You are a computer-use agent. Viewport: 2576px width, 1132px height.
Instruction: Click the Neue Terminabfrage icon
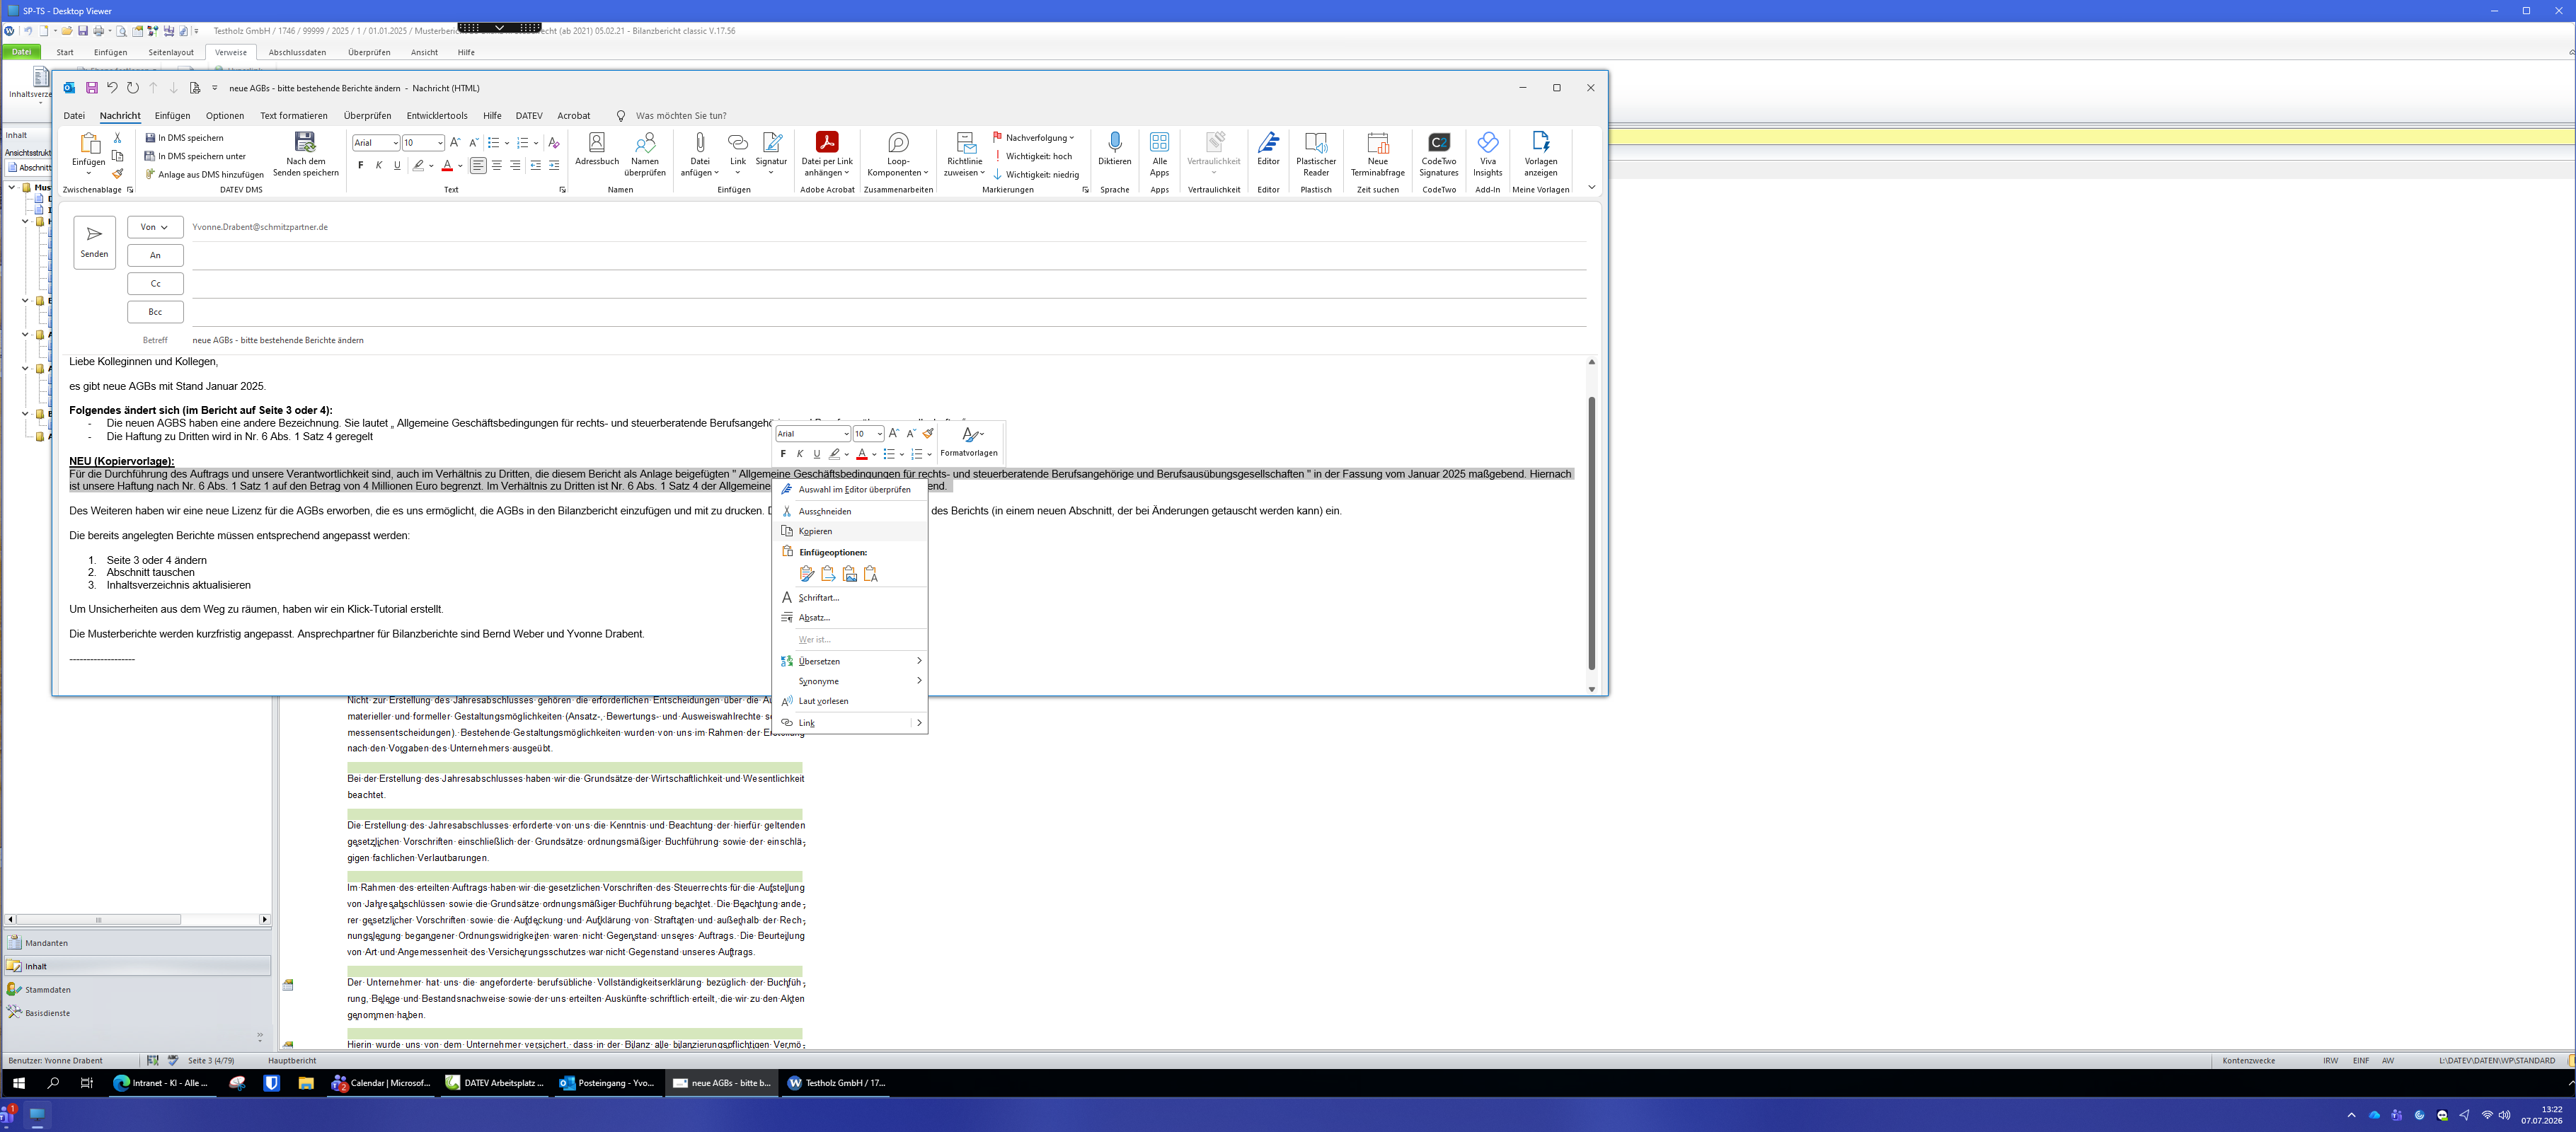coord(1378,154)
